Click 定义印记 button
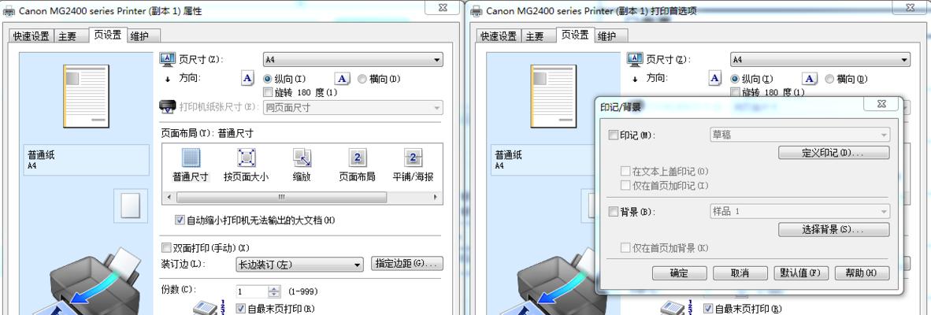 pyautogui.click(x=833, y=153)
